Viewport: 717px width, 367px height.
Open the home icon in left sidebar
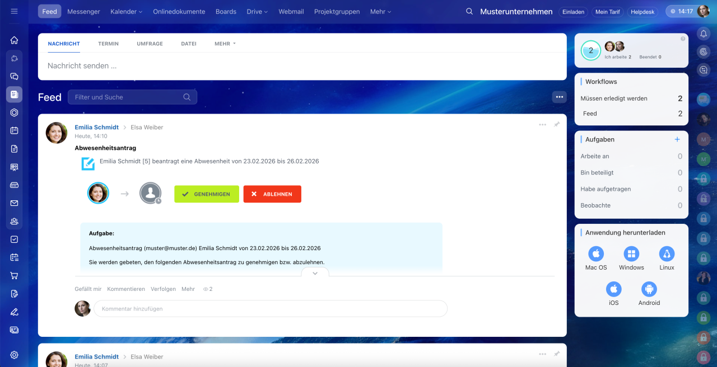[x=14, y=40]
